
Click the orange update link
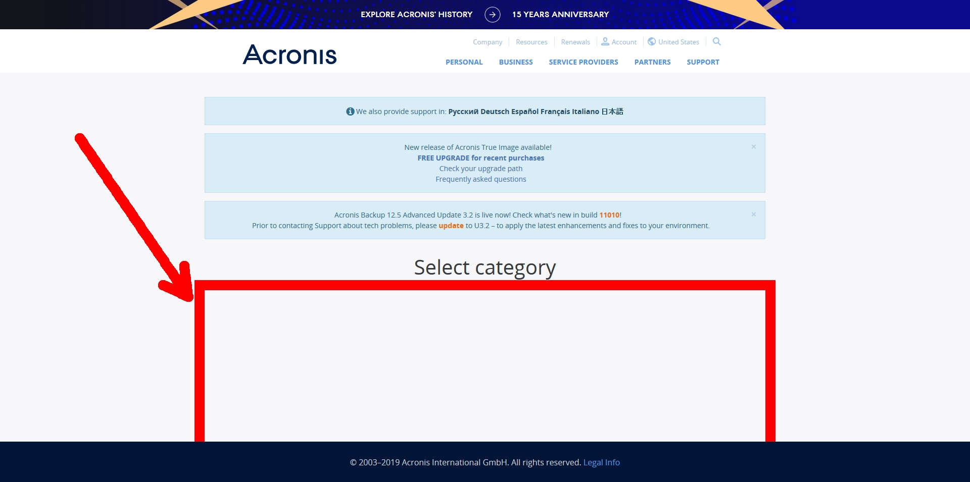coord(451,226)
